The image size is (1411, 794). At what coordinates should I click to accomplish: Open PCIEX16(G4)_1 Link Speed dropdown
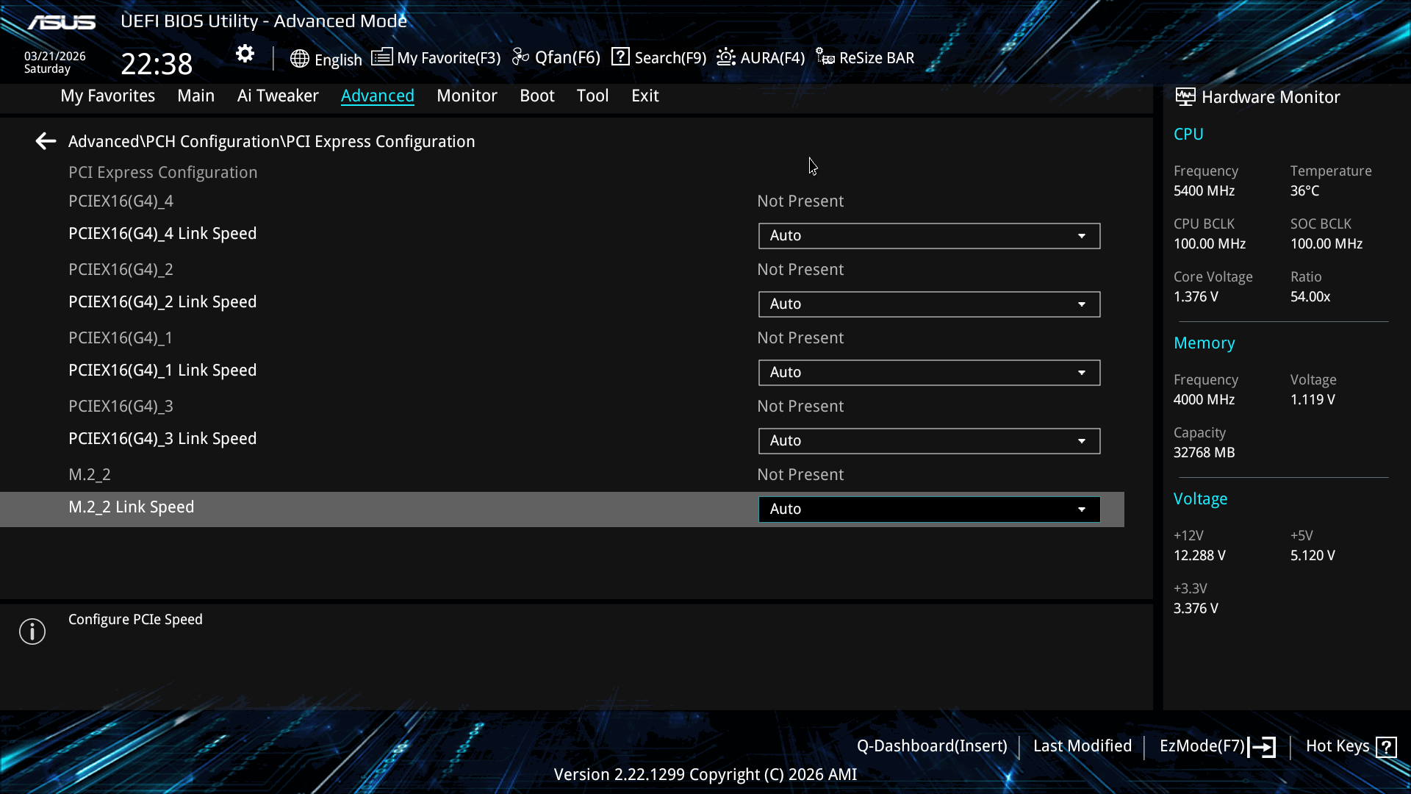click(929, 373)
